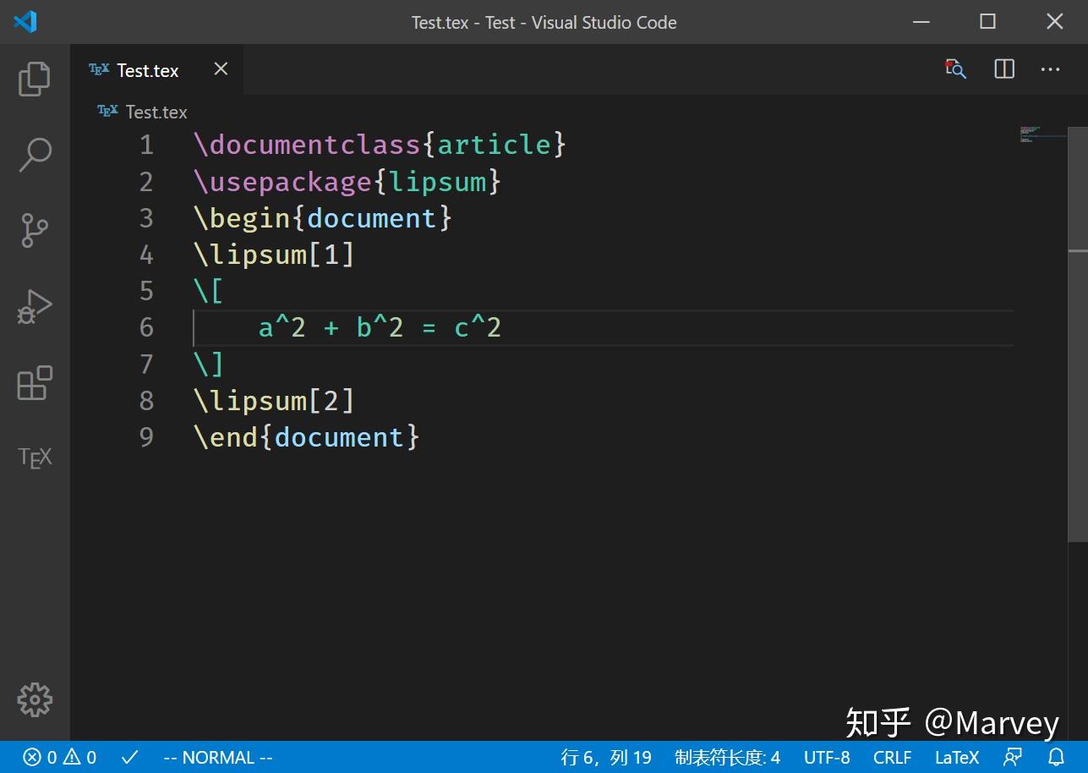
Task: Click the feedback icon in the status bar
Action: pos(1013,757)
